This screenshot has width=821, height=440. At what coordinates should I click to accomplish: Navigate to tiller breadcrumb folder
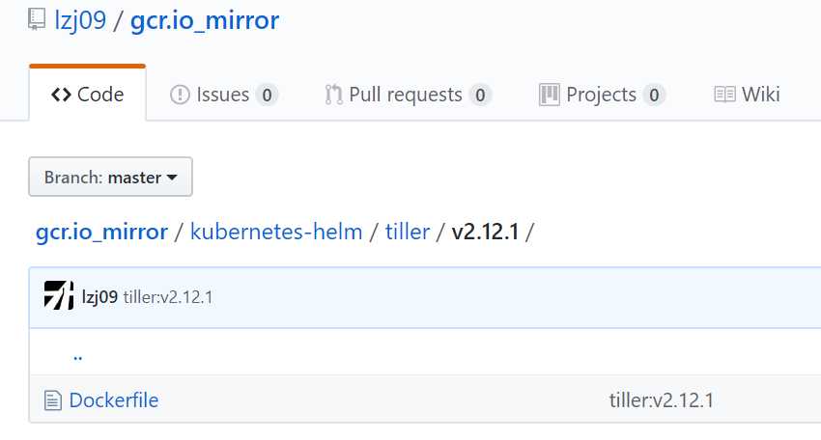[x=408, y=232]
